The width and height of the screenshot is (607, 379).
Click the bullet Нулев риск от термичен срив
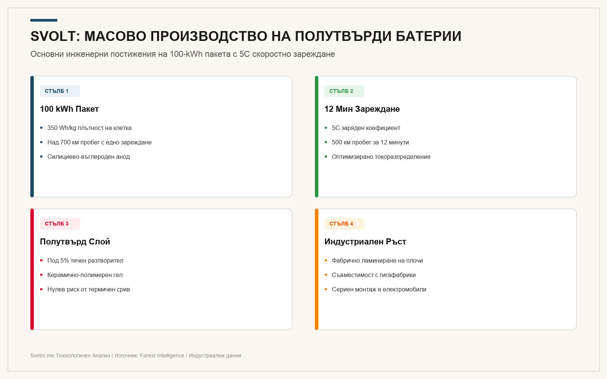tap(89, 290)
